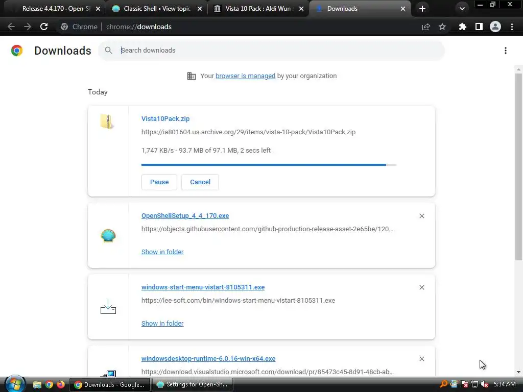Show vistart installer in folder
The height and width of the screenshot is (392, 523).
162,323
